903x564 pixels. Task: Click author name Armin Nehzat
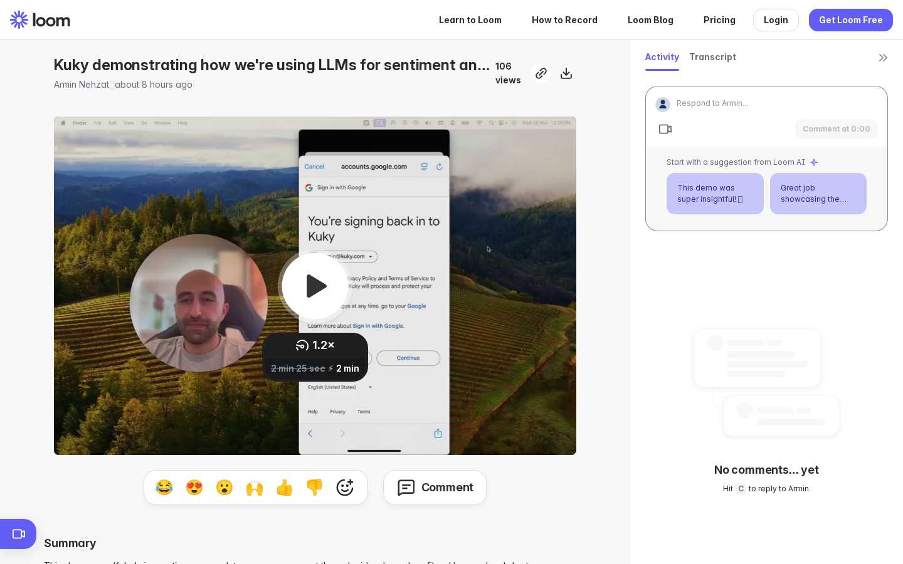coord(82,85)
